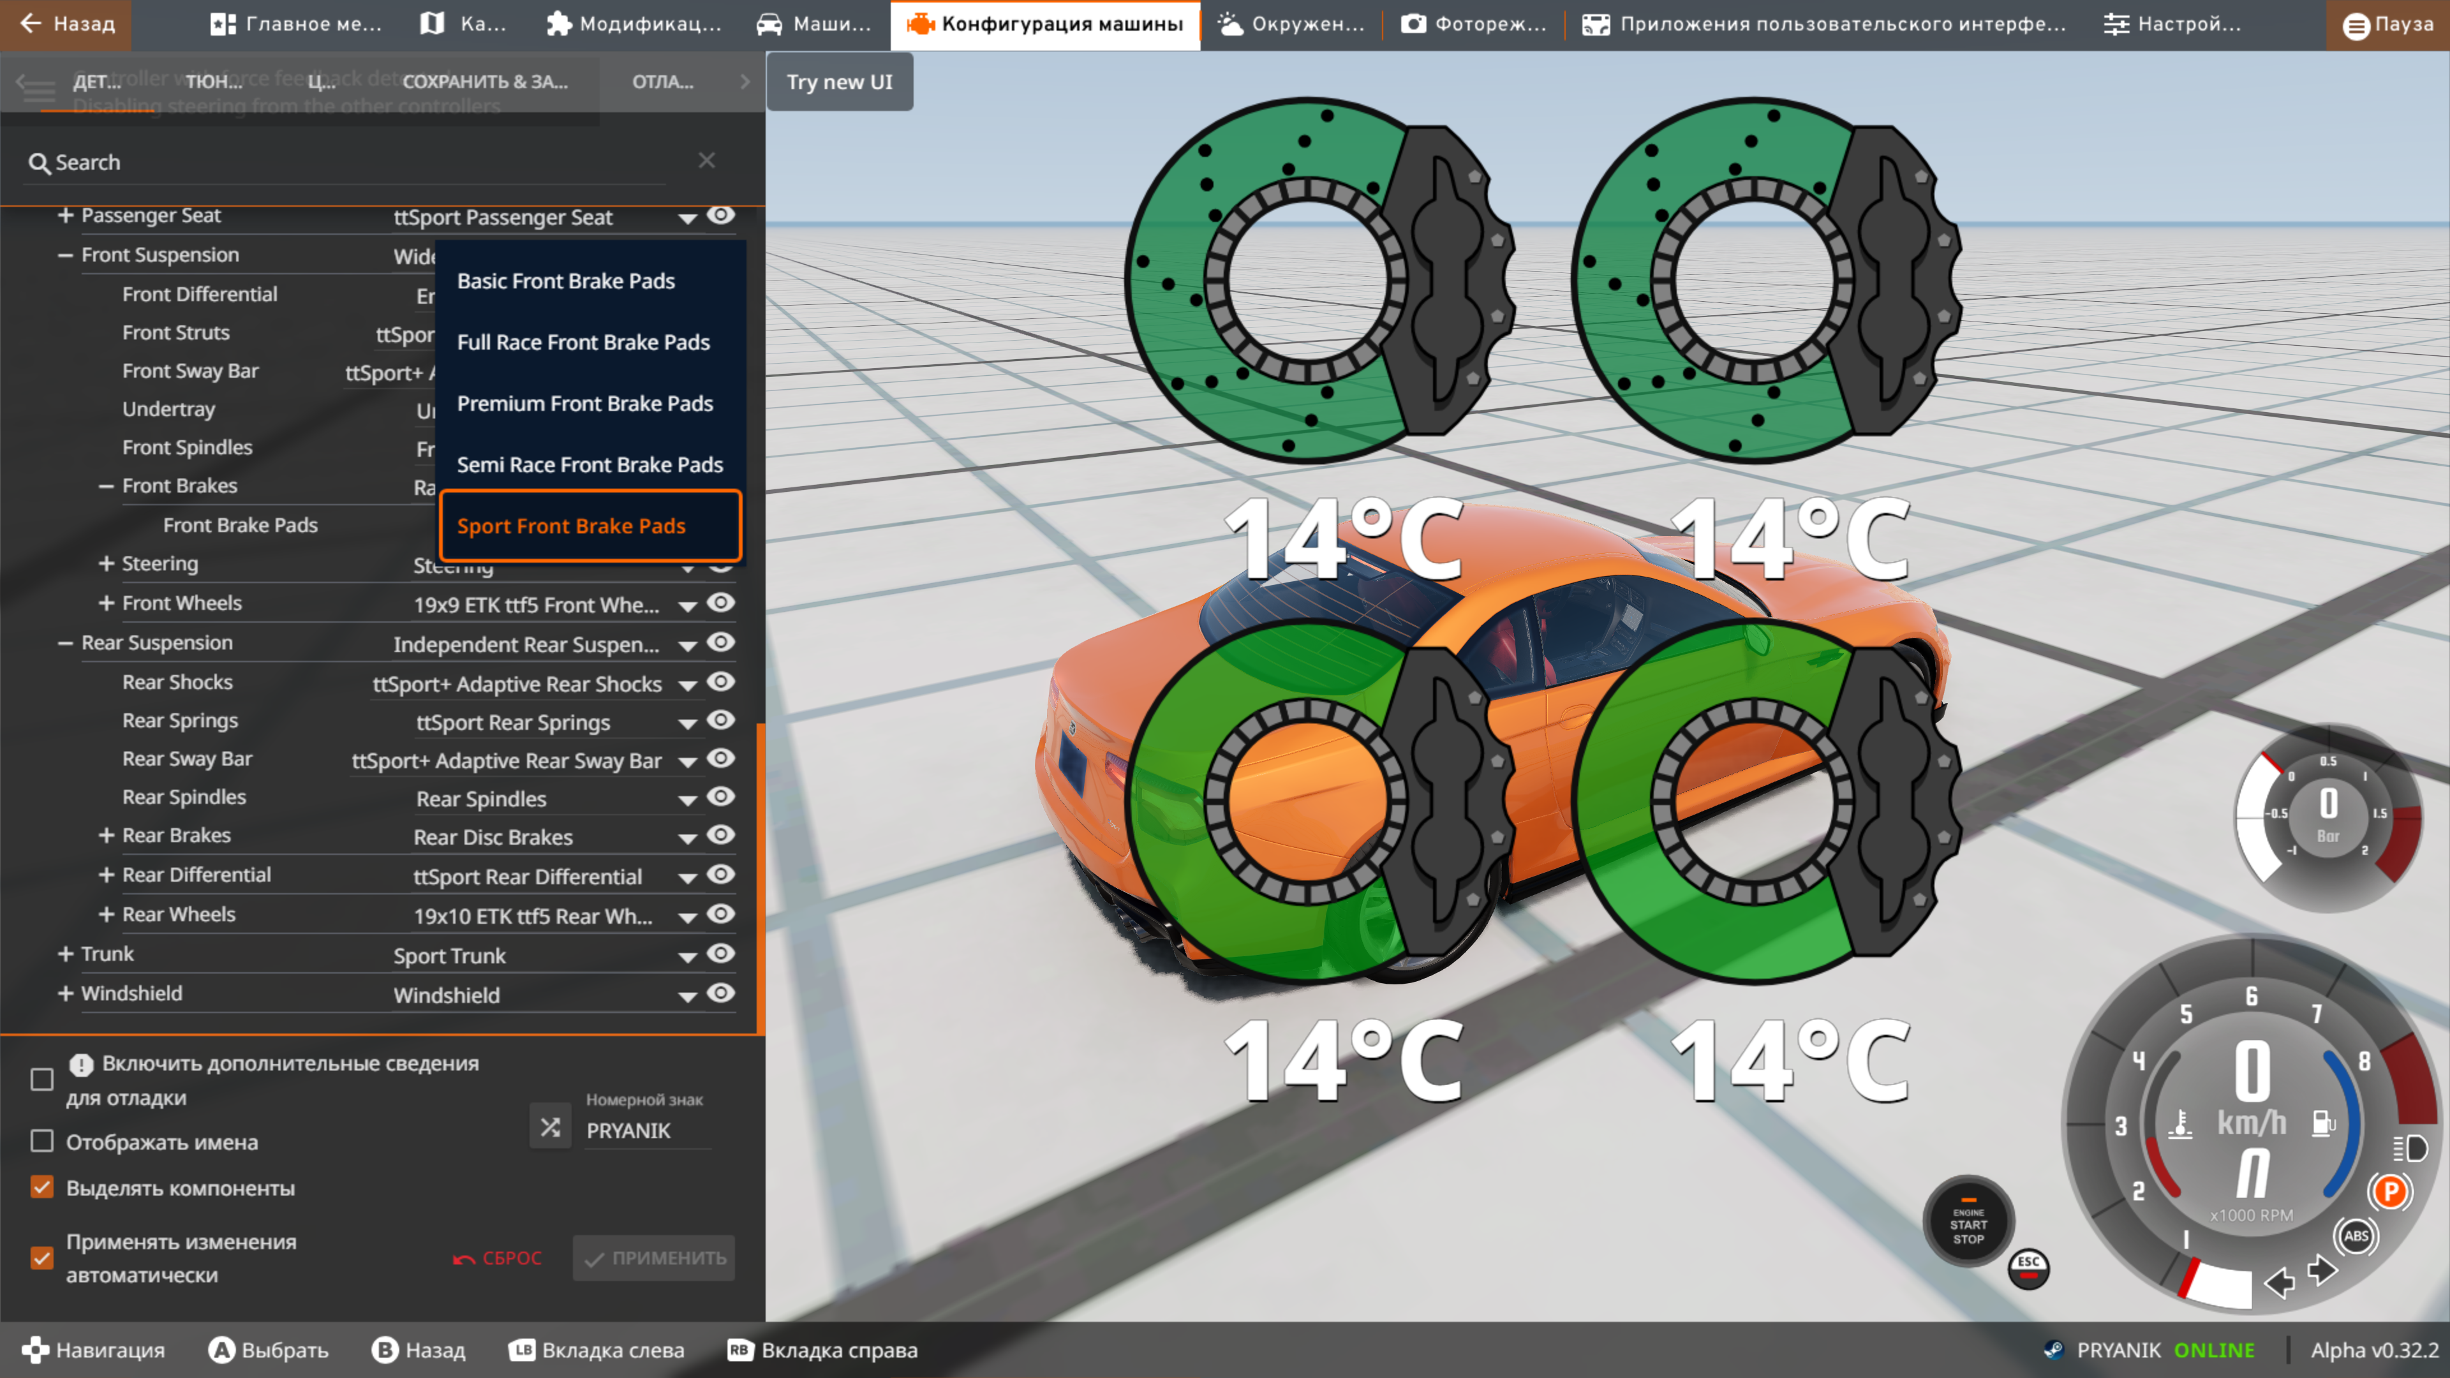Screen dimensions: 2450x1378
Task: Expand the Rear Brakes tree node
Action: click(x=107, y=835)
